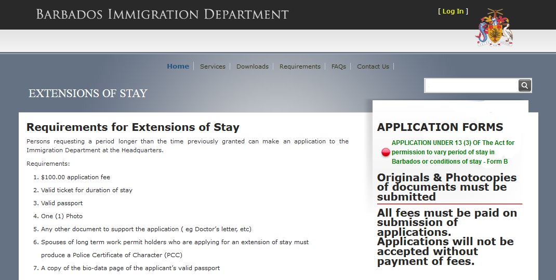556x280 pixels.
Task: Click the Barbados coat of arms logo
Action: click(493, 28)
